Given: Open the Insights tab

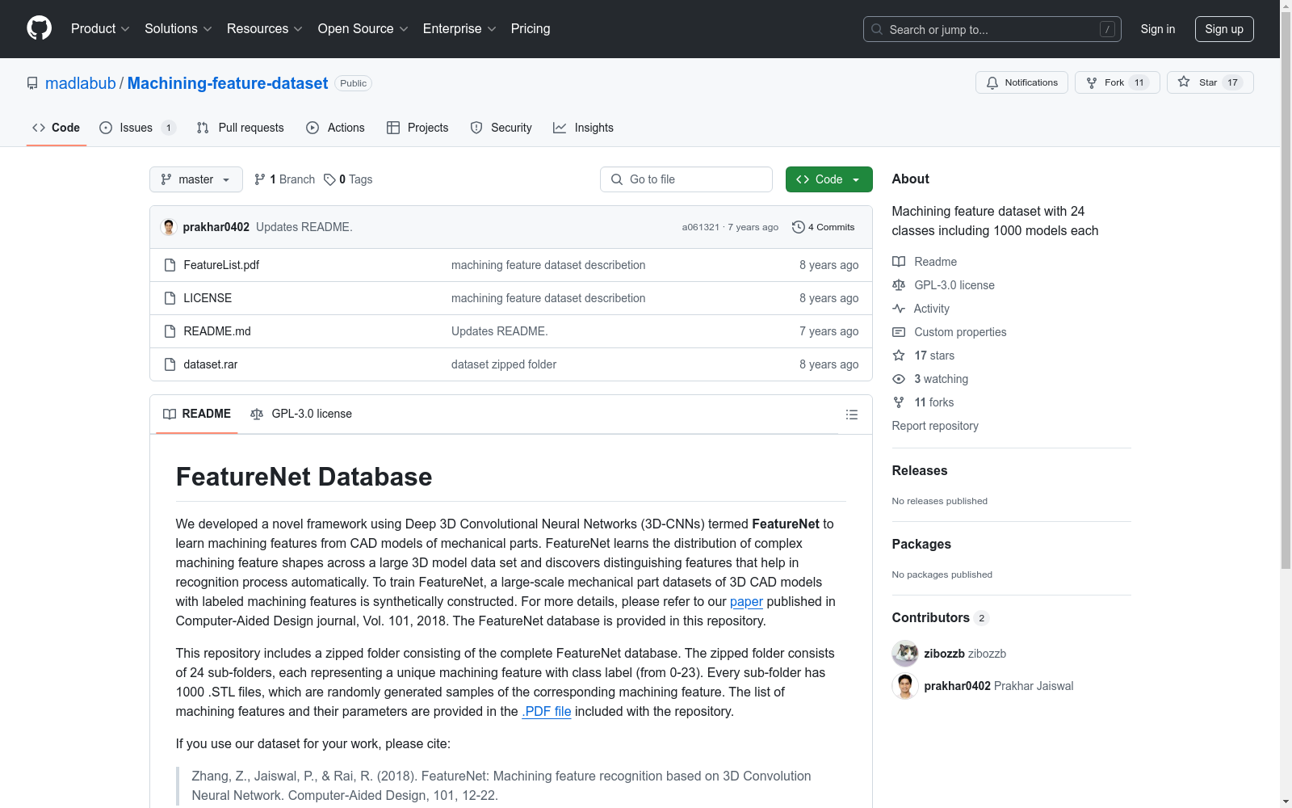Looking at the screenshot, I should click(x=584, y=128).
